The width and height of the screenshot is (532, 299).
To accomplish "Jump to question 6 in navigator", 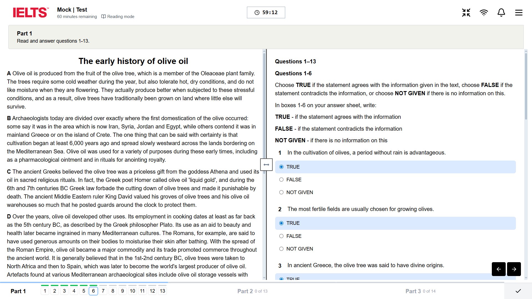I will tap(93, 291).
